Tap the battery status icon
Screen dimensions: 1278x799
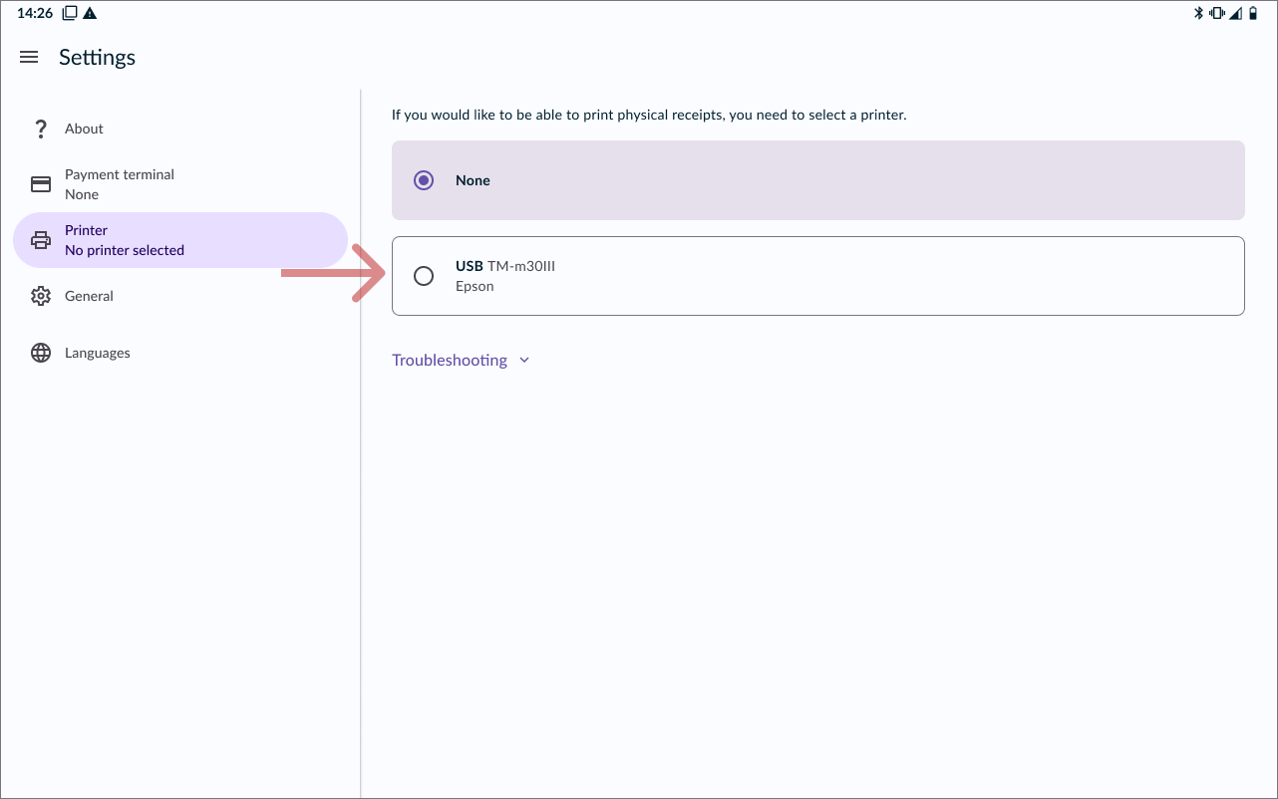[x=1253, y=13]
